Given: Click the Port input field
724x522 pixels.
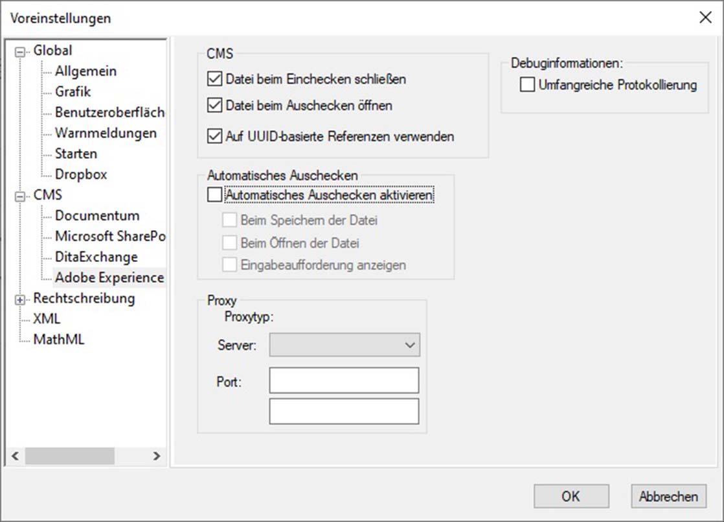Looking at the screenshot, I should (344, 381).
